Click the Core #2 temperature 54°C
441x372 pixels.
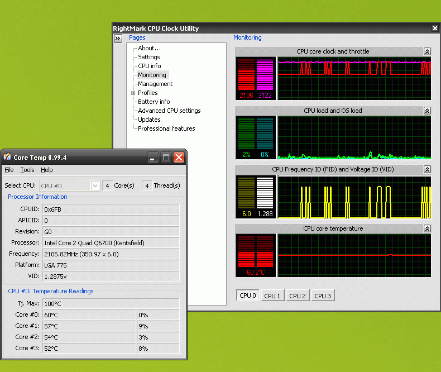pos(89,337)
